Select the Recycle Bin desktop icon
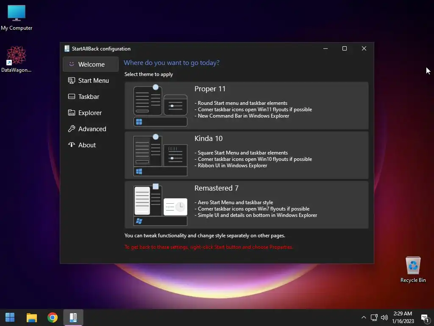 pyautogui.click(x=413, y=270)
